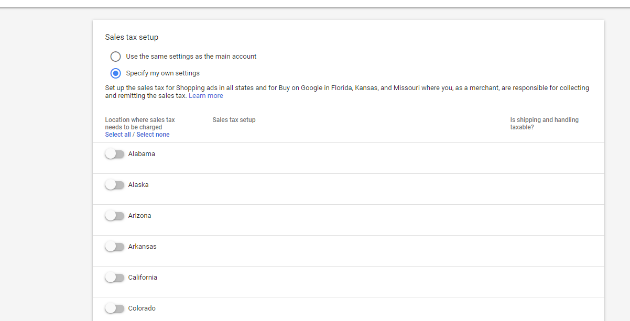Click the 'Colorado' state label text
This screenshot has height=321, width=630.
click(x=142, y=308)
